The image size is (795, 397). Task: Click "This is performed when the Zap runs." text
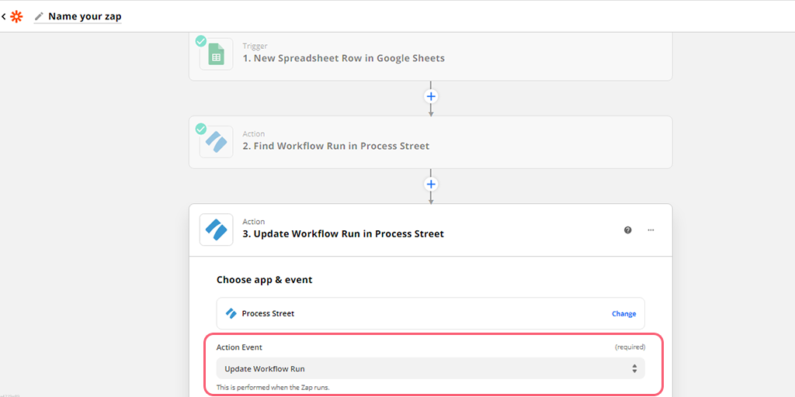click(x=273, y=388)
